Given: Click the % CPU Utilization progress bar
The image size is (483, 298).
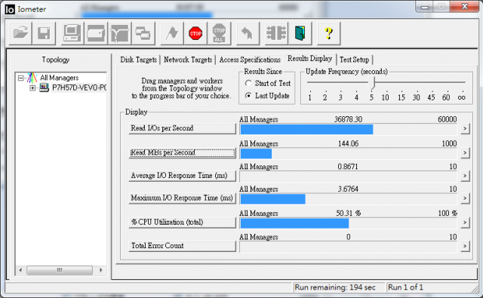Looking at the screenshot, I should [348, 223].
